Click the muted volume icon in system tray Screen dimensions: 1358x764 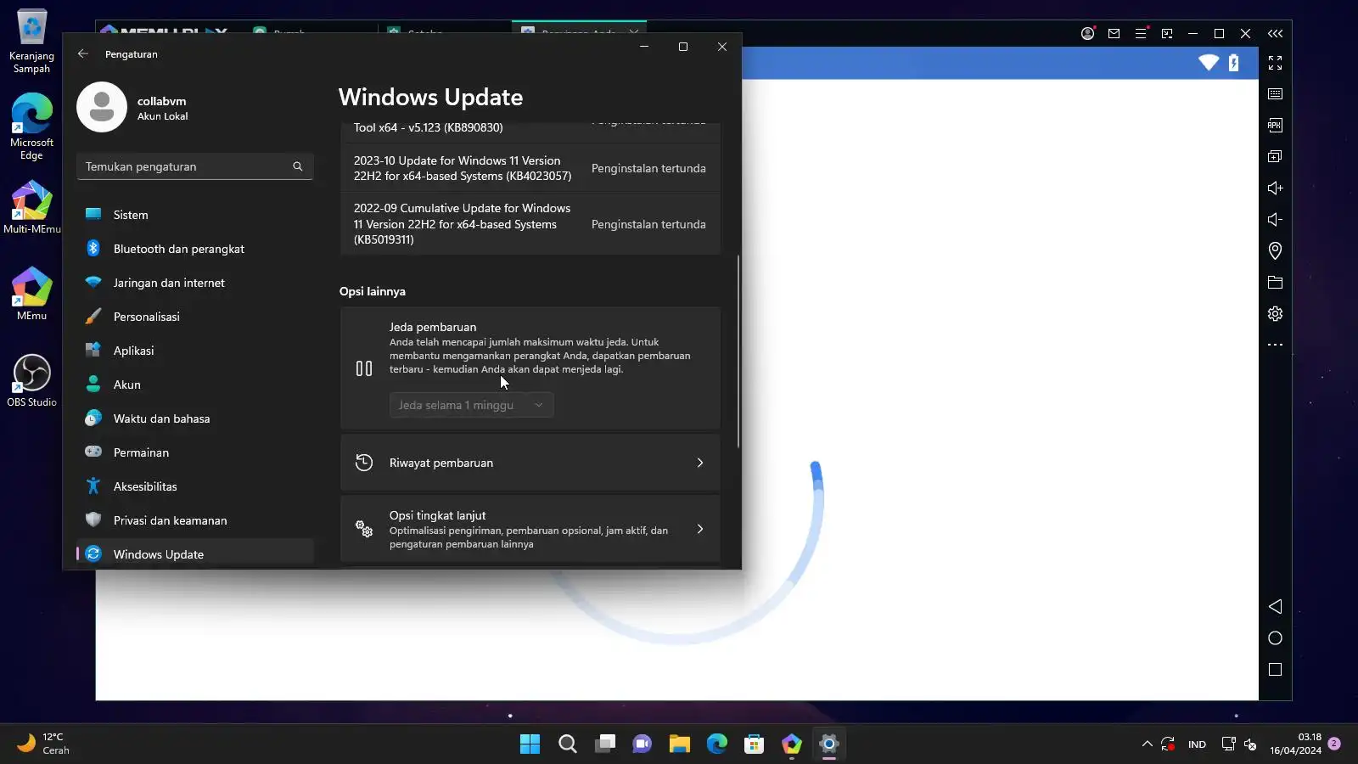coord(1250,744)
